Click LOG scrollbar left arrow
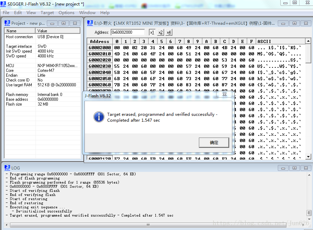Image resolution: width=313 pixels, height=230 pixels. (7, 225)
